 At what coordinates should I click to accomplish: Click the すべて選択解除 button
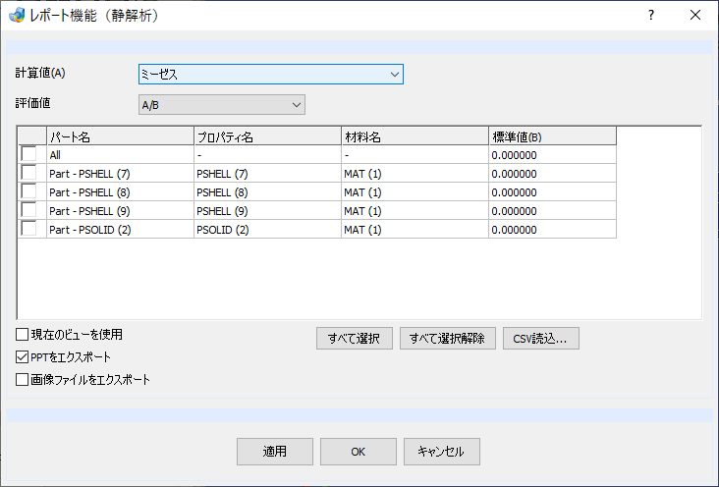tap(448, 339)
